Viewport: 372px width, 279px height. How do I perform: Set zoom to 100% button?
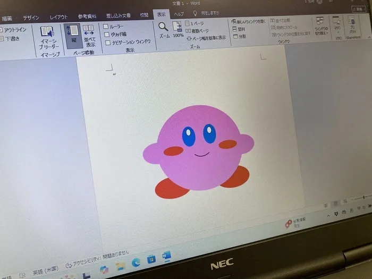tap(177, 29)
